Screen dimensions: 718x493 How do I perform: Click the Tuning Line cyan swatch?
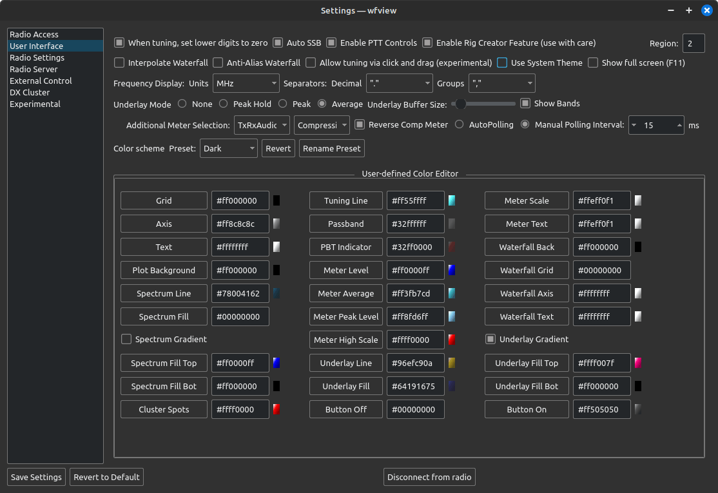tap(452, 200)
